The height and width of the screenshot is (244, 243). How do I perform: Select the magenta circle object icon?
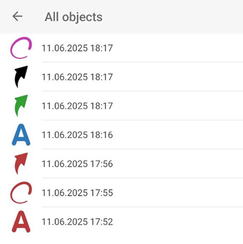[21, 48]
